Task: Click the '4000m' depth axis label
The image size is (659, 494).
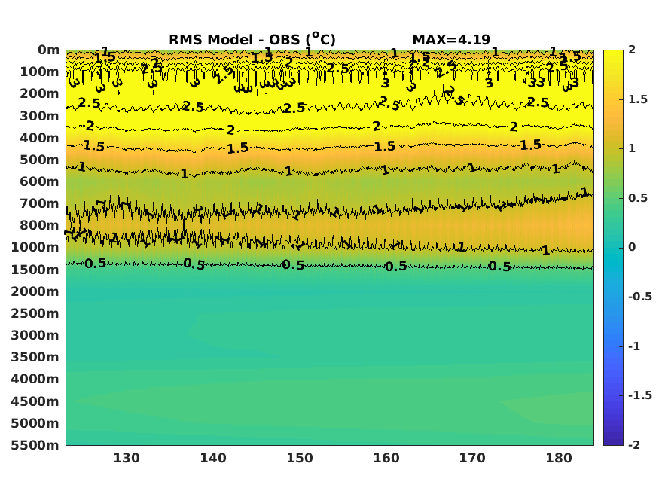Action: pyautogui.click(x=35, y=379)
